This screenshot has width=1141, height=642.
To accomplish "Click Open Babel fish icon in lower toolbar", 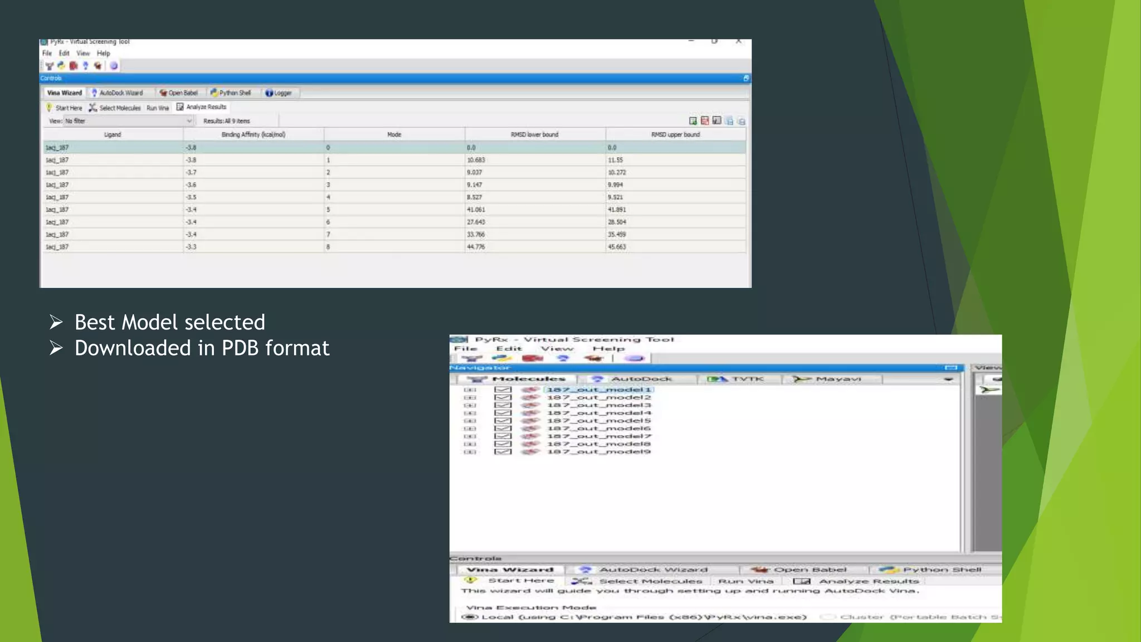I will pos(593,358).
